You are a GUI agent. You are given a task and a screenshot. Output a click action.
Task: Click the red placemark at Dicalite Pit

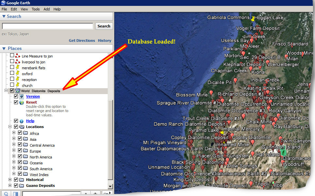[x=235, y=81]
